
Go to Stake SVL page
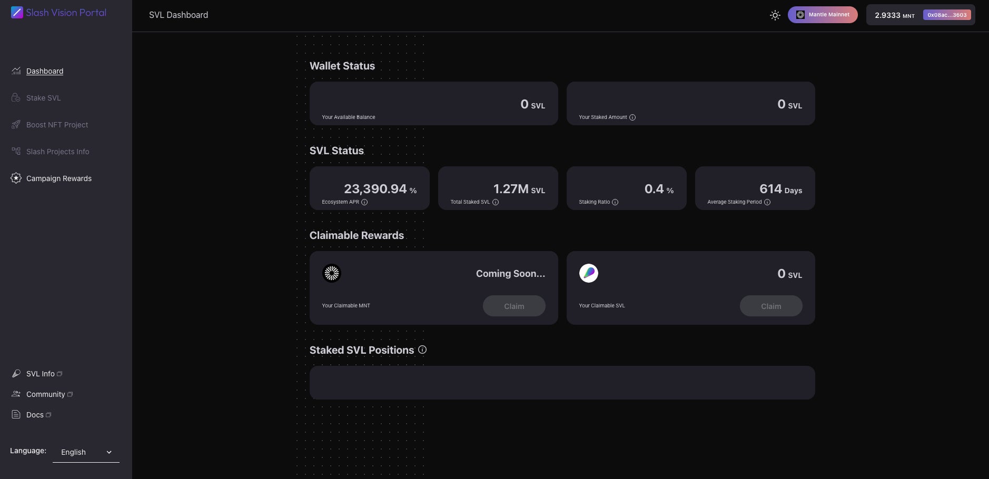(x=43, y=98)
